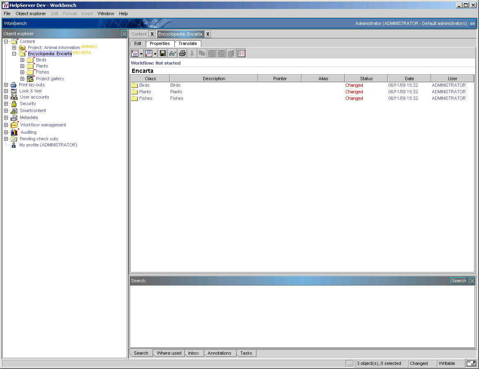Open the Window menu
The image size is (479, 369).
point(106,13)
